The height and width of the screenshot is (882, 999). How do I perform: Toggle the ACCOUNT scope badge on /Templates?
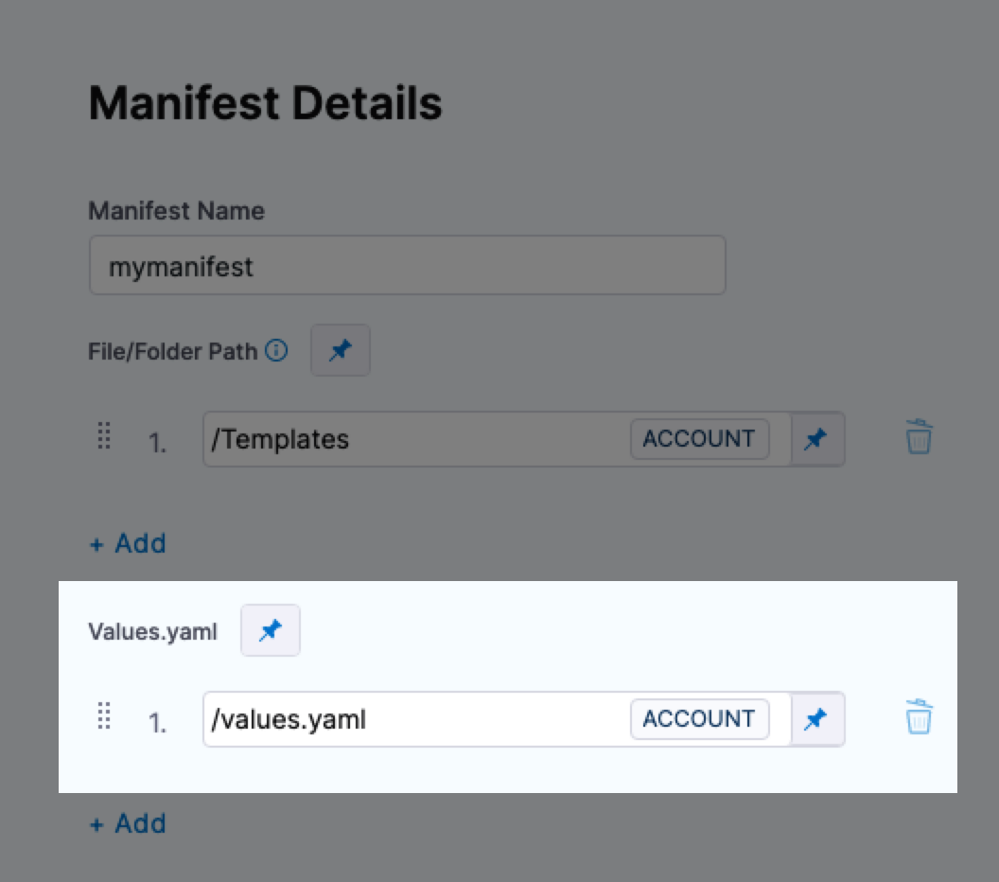pyautogui.click(x=699, y=439)
